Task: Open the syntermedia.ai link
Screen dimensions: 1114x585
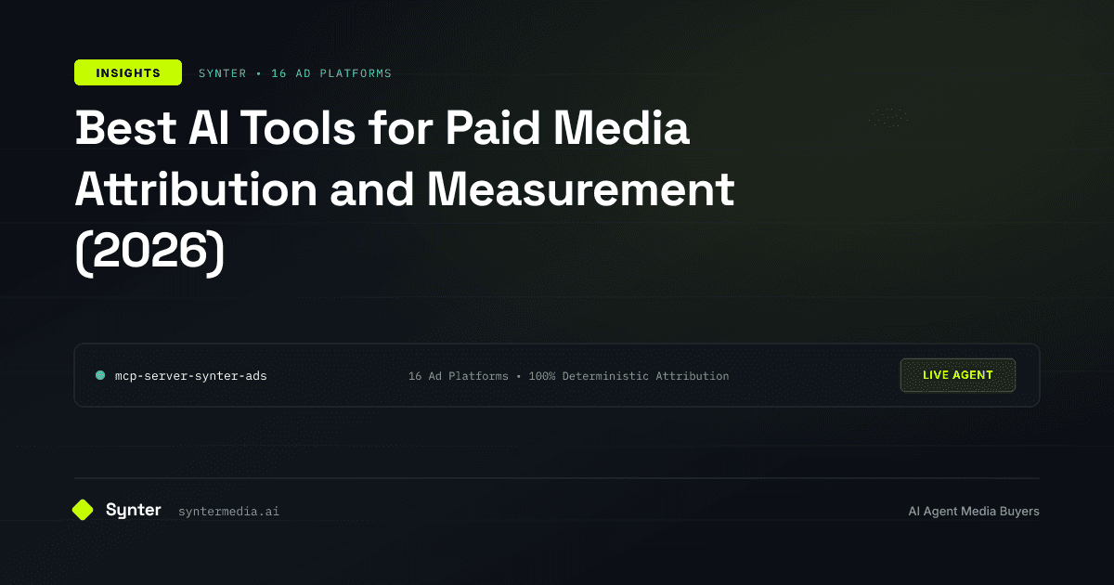Action: [x=228, y=511]
